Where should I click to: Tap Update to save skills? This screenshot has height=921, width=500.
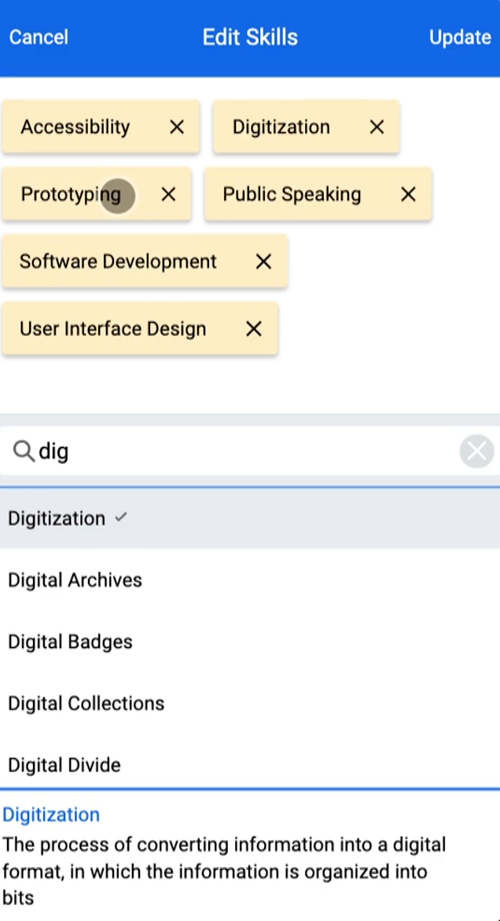click(460, 37)
